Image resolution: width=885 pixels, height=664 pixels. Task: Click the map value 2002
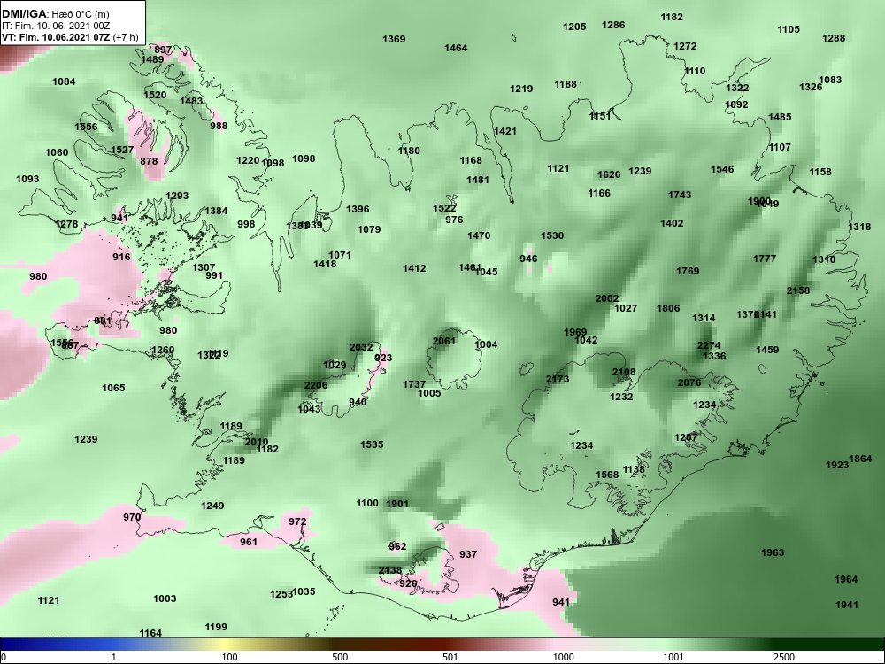click(607, 298)
